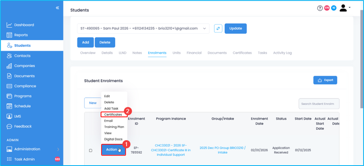Open the Dashboard sidebar icon

coord(9,25)
